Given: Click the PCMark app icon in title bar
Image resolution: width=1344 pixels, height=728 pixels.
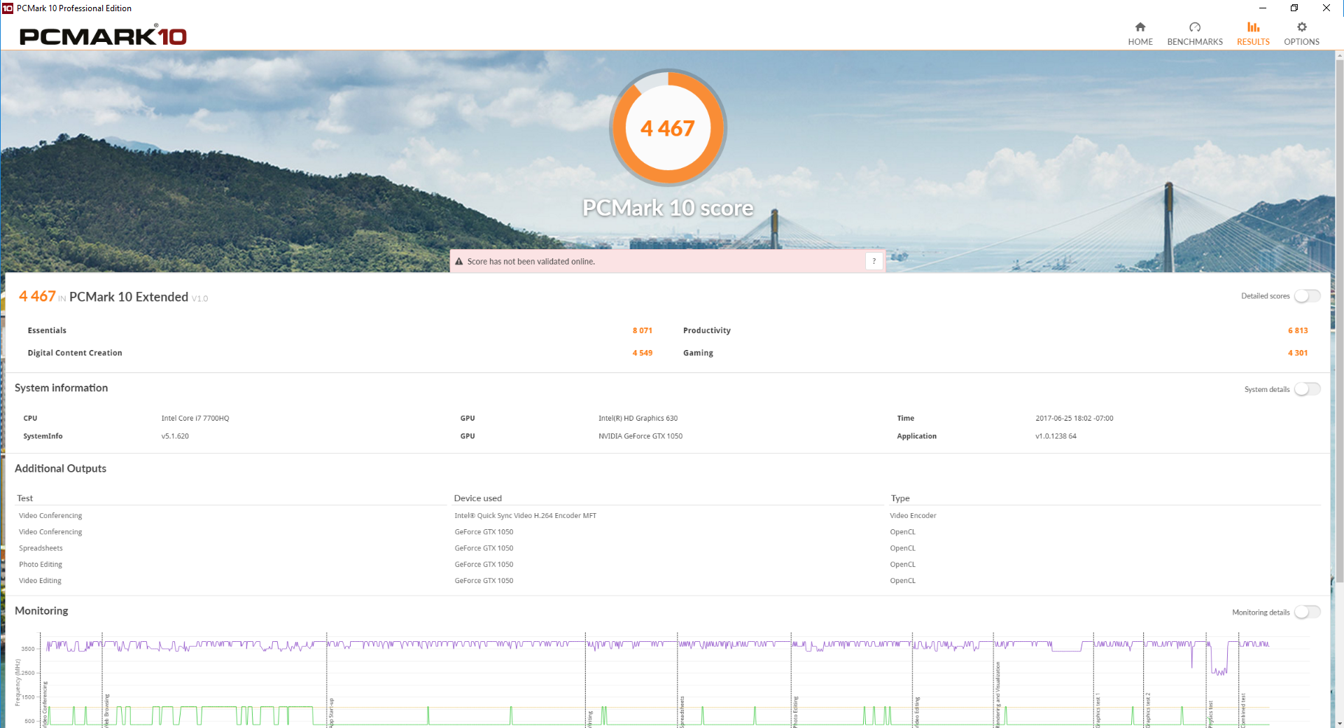Looking at the screenshot, I should click(8, 8).
